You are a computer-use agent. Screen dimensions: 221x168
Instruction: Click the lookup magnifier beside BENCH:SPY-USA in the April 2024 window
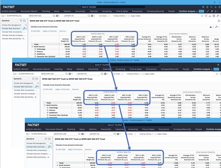tap(54, 16)
